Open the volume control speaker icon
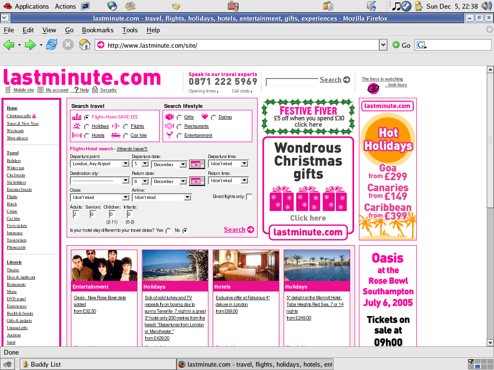 click(486, 6)
